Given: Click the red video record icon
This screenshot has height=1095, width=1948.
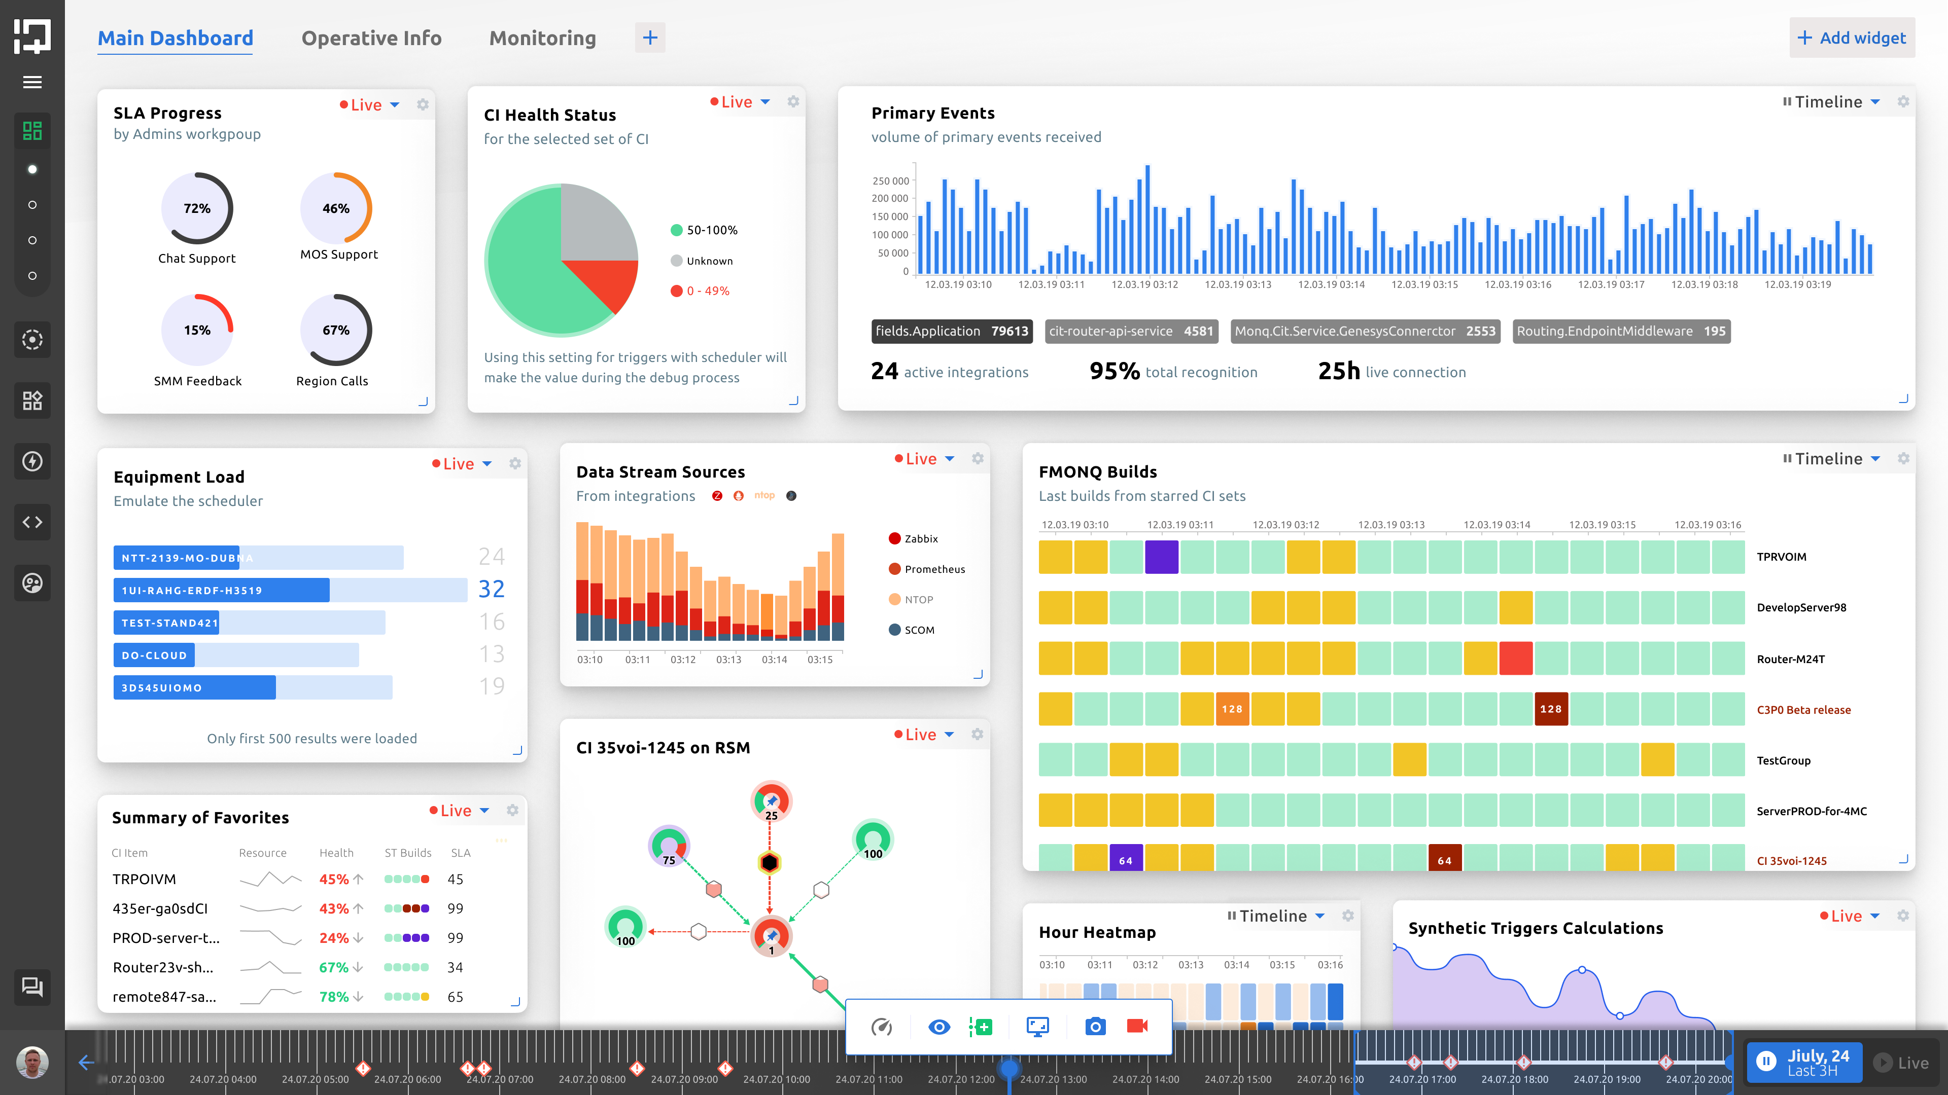Looking at the screenshot, I should 1136,1026.
